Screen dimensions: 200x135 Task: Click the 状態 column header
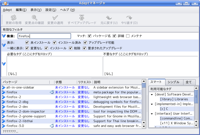tap(66, 82)
